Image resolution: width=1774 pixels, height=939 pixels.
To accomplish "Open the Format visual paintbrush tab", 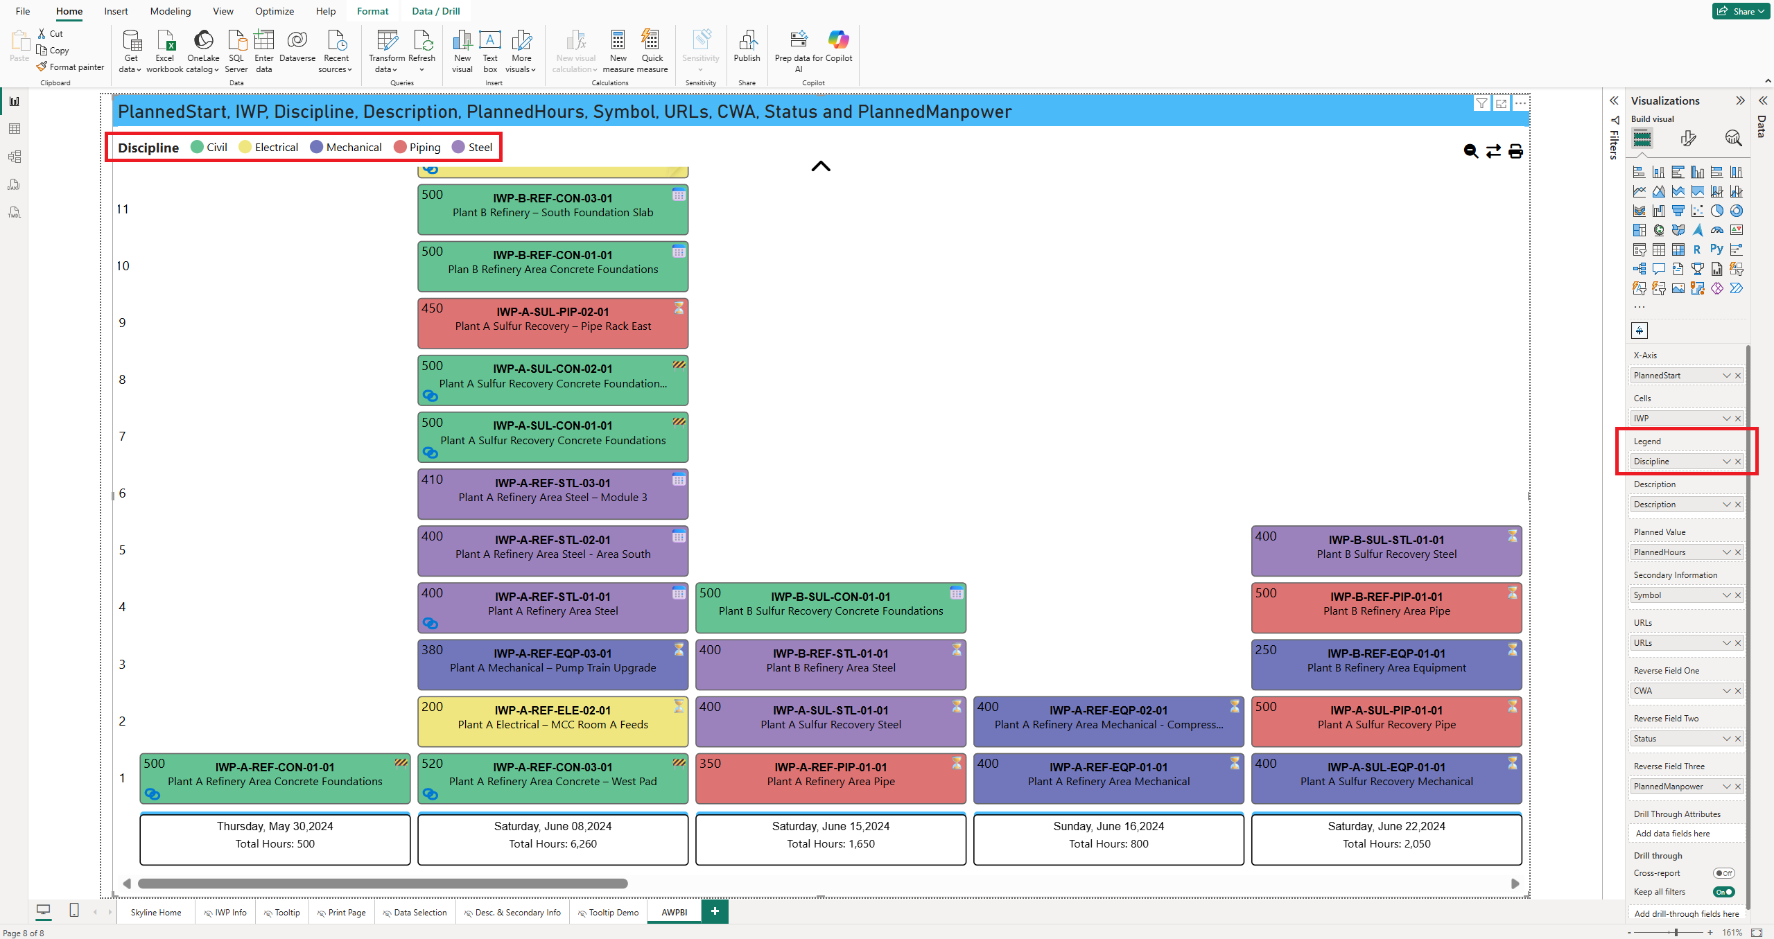I will [1688, 139].
